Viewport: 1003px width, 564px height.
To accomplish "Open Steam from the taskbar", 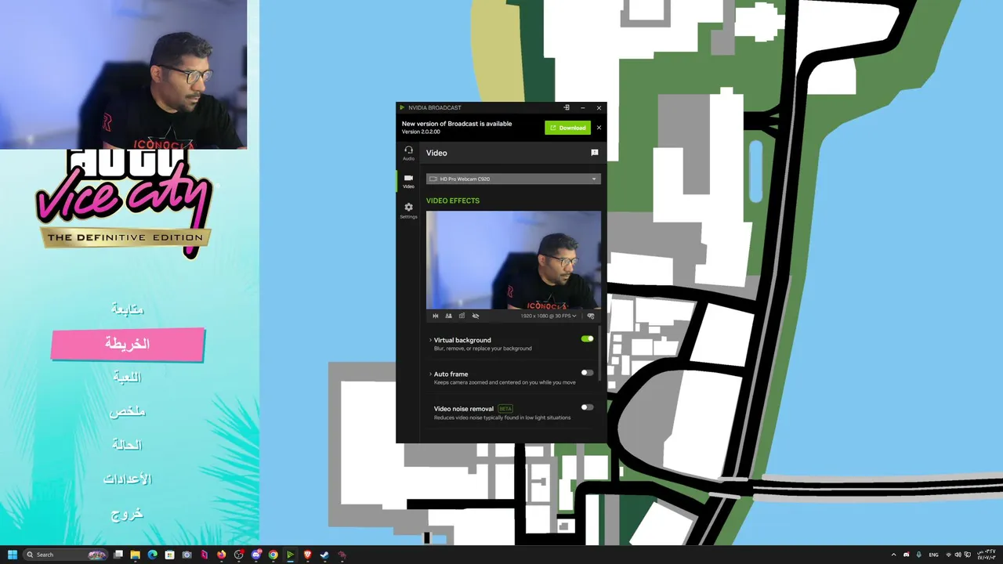I will pyautogui.click(x=324, y=555).
